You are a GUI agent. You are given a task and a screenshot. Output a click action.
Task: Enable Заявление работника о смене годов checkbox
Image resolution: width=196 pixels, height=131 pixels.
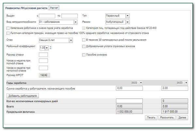tap(8, 28)
